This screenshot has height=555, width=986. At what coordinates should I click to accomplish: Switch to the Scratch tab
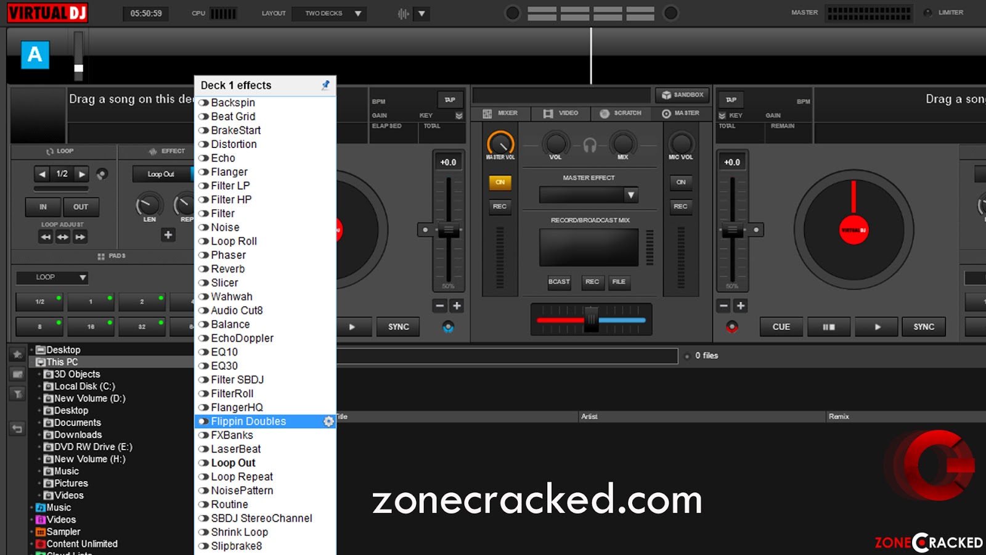coord(621,113)
